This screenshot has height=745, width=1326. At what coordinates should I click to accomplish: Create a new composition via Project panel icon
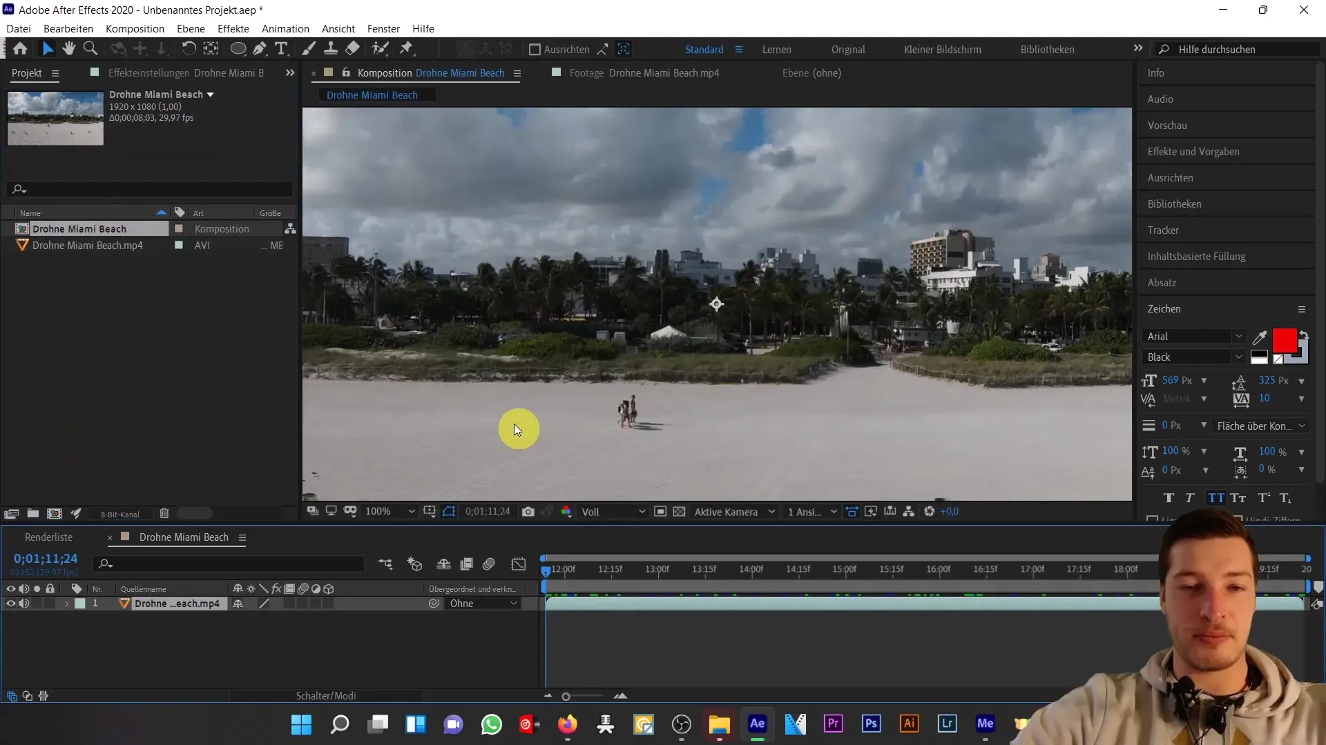pos(55,513)
